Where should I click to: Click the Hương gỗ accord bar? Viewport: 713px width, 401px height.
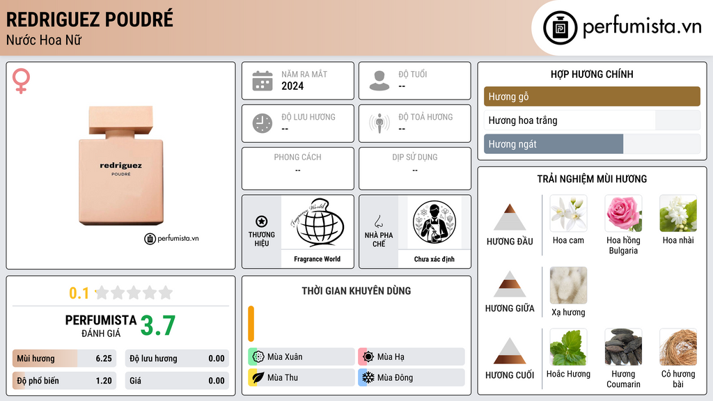click(x=592, y=96)
